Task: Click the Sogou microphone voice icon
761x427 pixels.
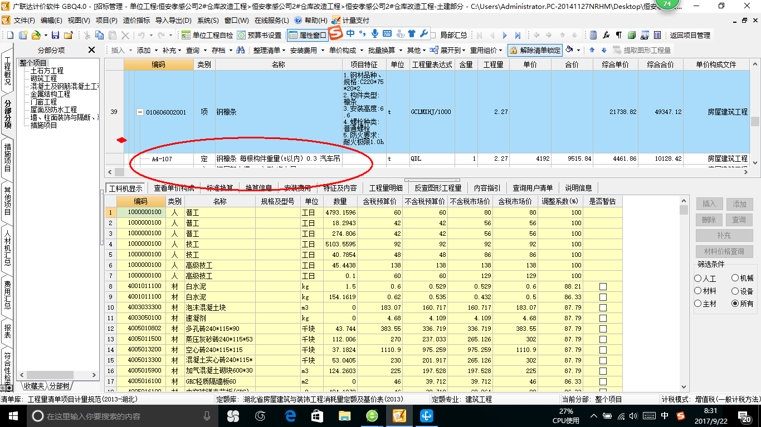Action: pyautogui.click(x=375, y=33)
